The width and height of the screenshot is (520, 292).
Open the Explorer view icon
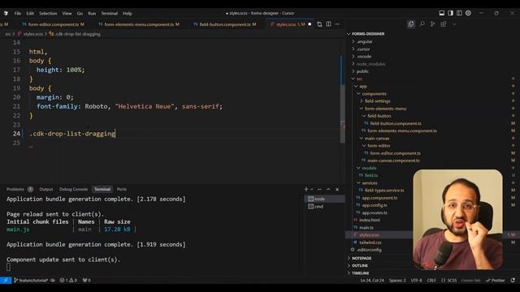pos(411,24)
